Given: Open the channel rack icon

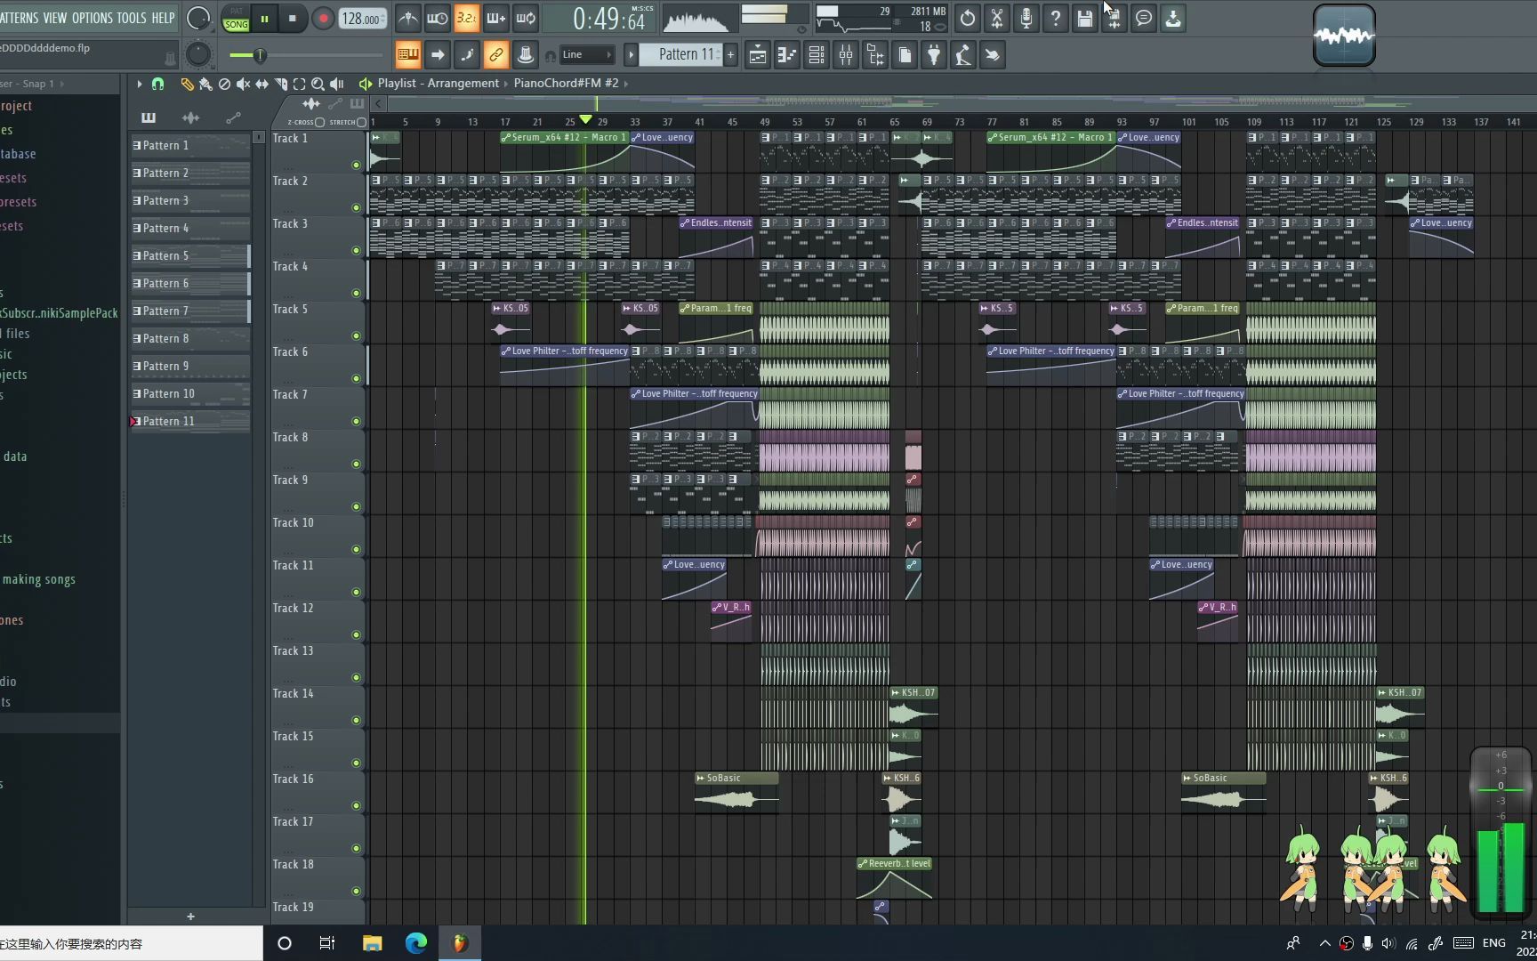Looking at the screenshot, I should coord(817,55).
